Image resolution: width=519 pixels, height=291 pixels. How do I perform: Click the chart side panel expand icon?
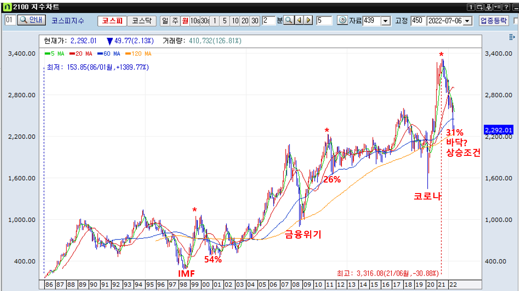pyautogui.click(x=512, y=37)
